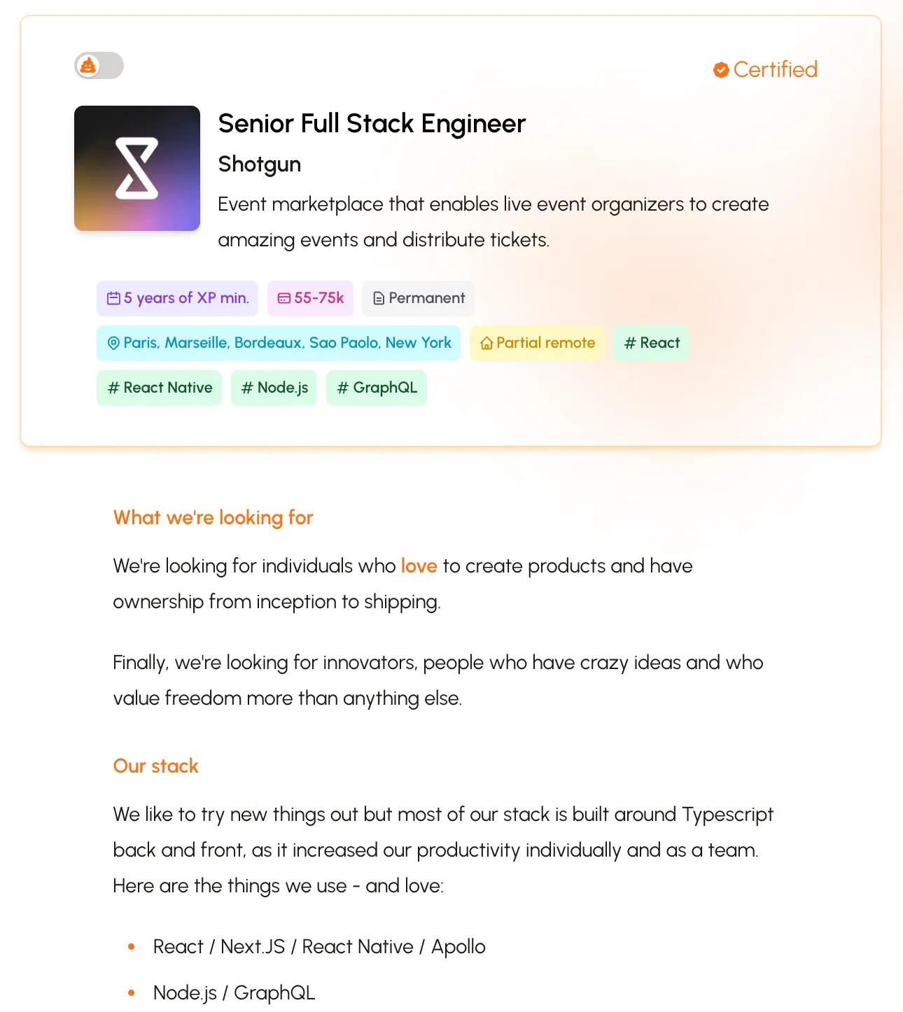Open the Shotgun company logo
Viewport: 903px width, 1012px height.
(x=137, y=168)
